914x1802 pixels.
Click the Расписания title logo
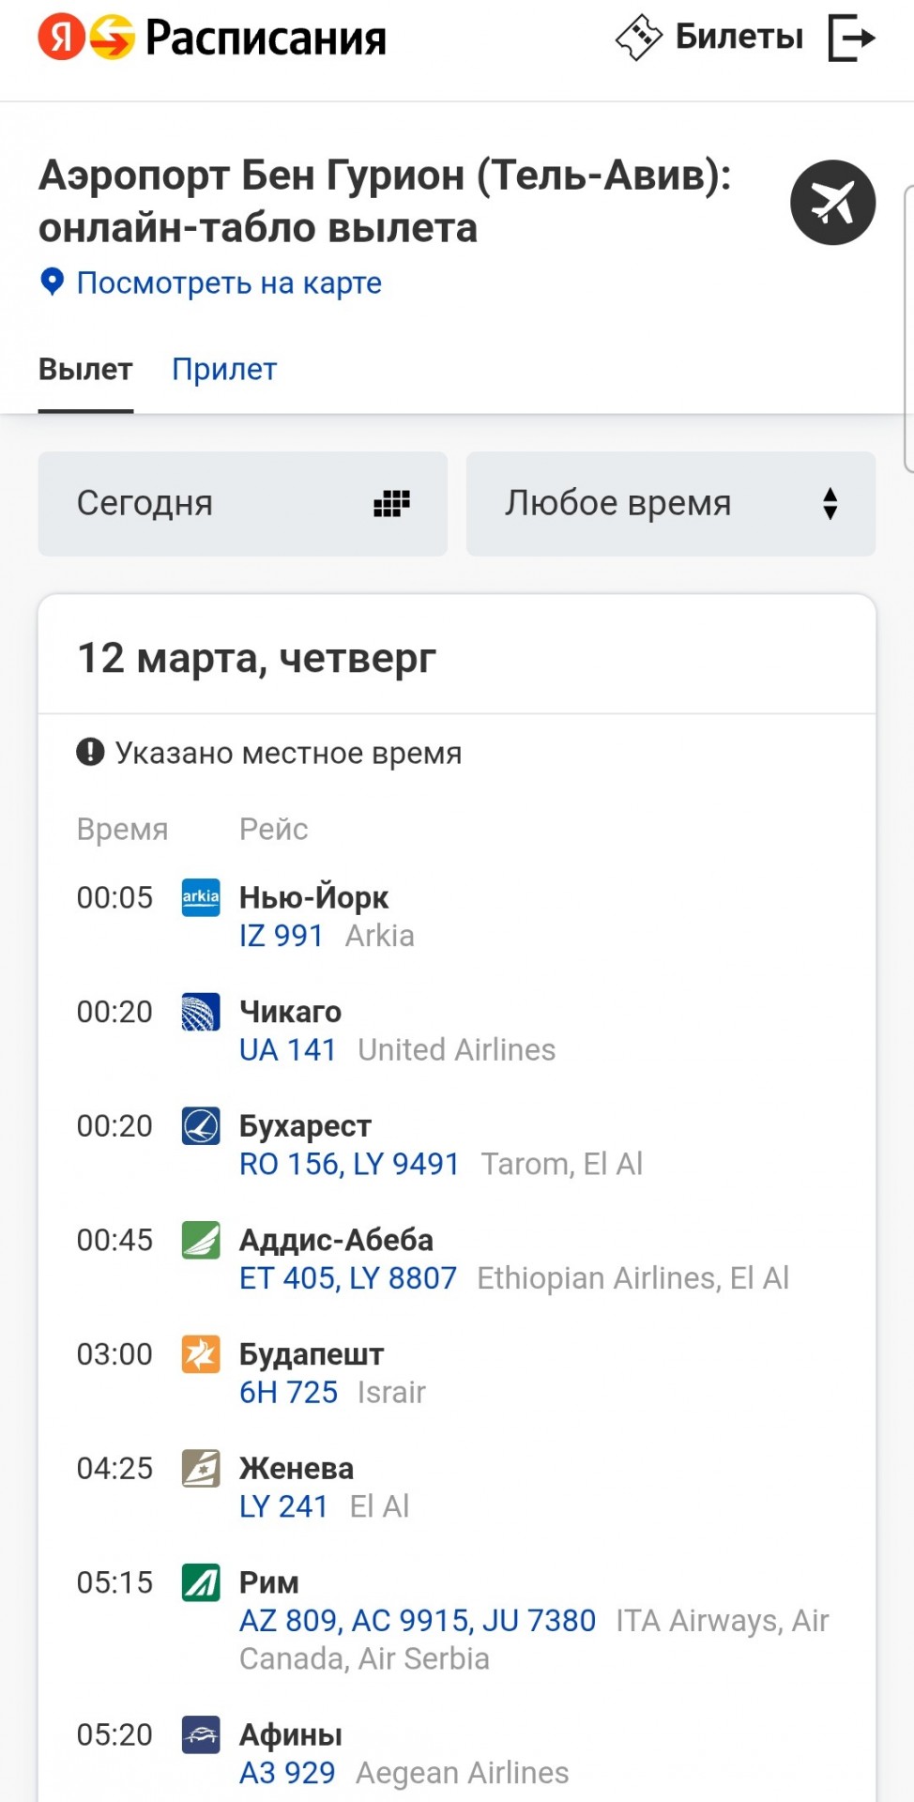click(266, 38)
